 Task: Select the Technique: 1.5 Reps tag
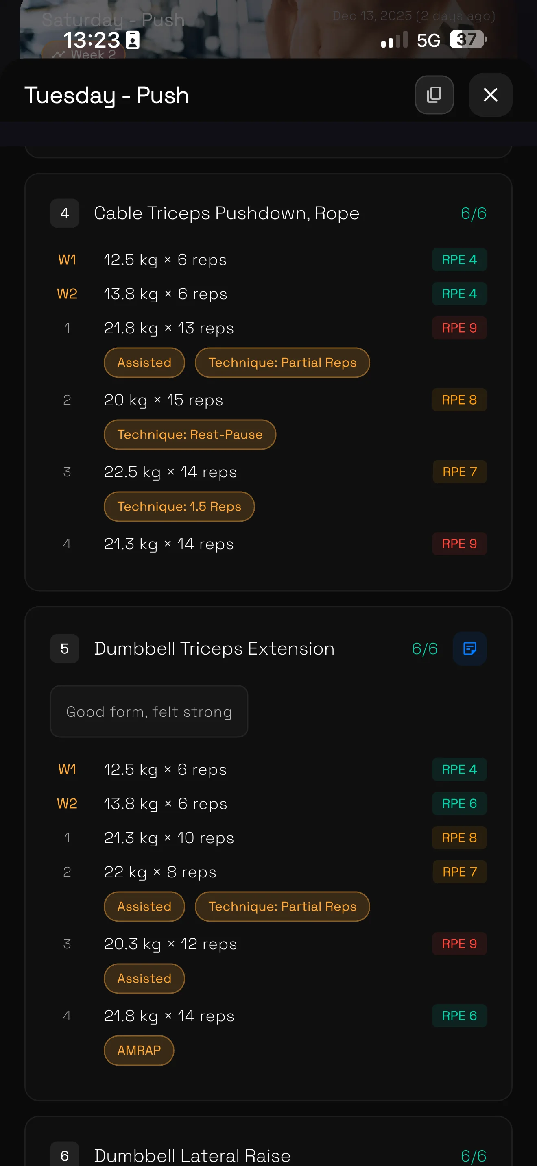[x=179, y=506]
